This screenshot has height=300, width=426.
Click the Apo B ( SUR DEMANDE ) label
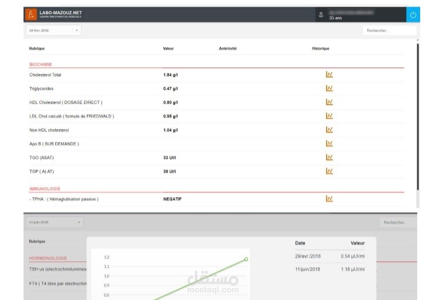point(54,144)
